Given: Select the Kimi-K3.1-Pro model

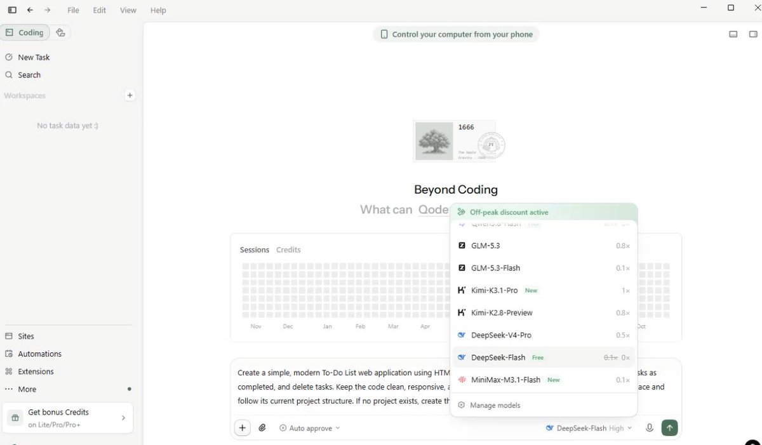Looking at the screenshot, I should coord(544,290).
